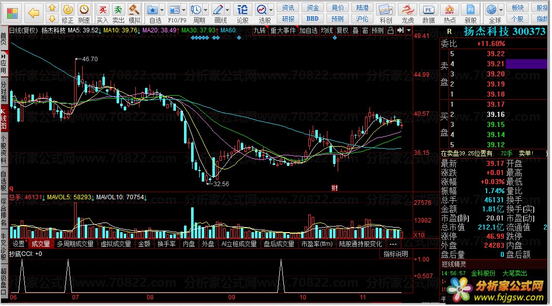Open the 自选股 sidebar tab
Image resolution: width=552 pixels, height=306 pixels.
4,181
